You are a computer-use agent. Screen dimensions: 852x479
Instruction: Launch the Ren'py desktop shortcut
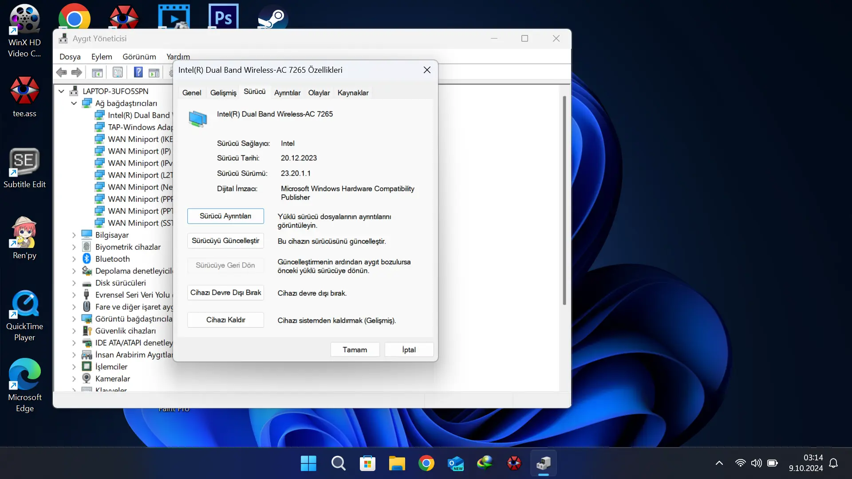(x=24, y=238)
